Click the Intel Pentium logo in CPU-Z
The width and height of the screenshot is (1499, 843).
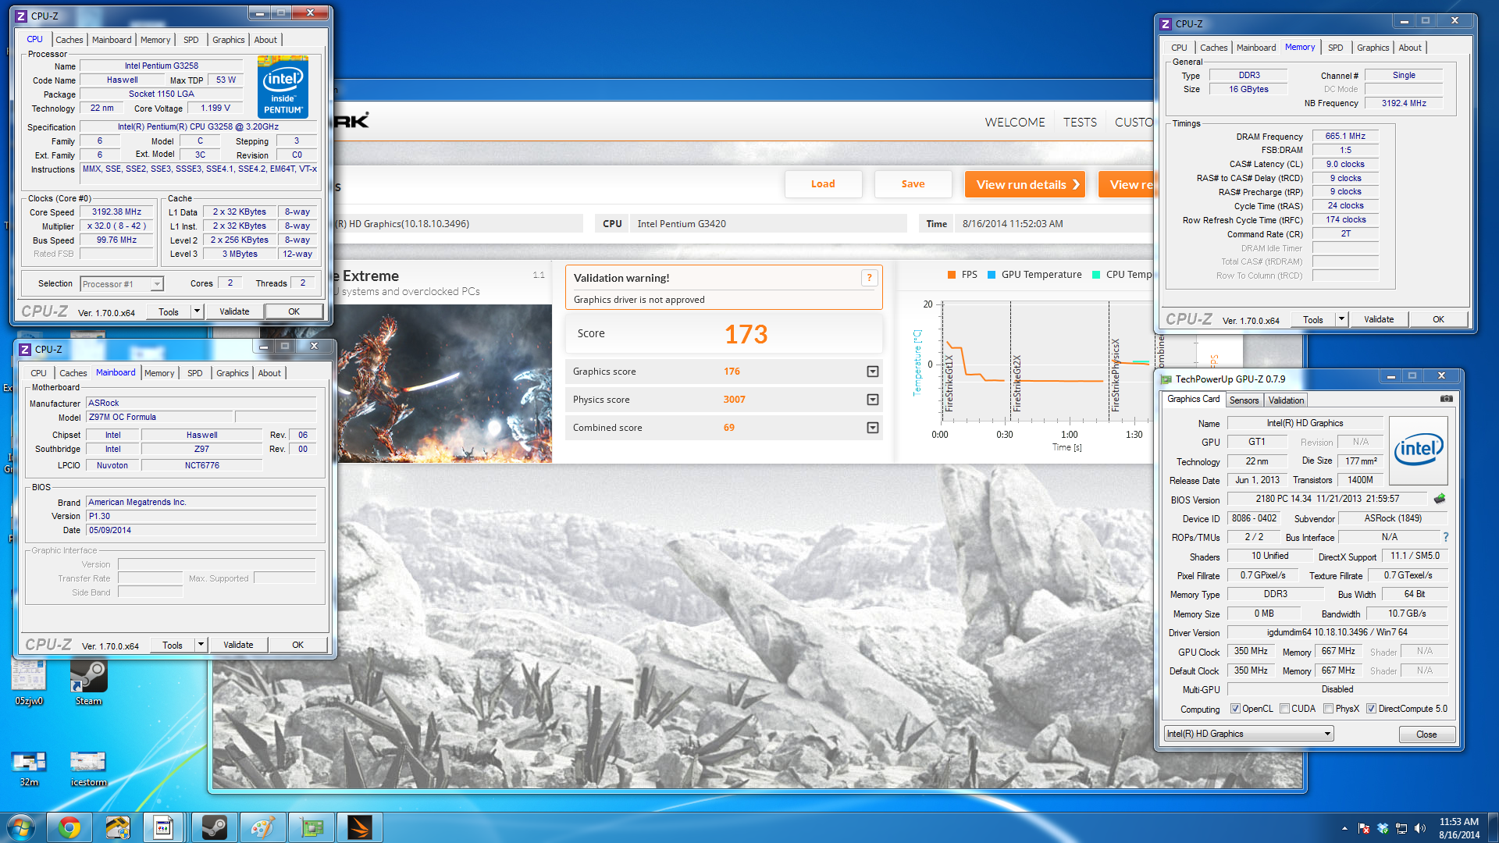tap(283, 87)
